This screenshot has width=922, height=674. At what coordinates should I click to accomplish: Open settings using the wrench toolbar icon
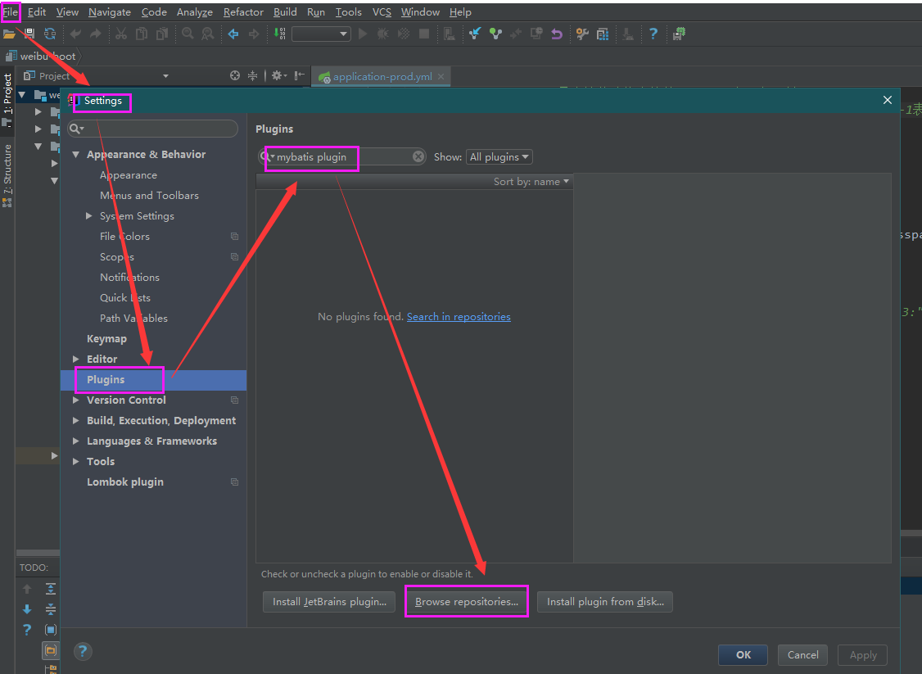(581, 34)
